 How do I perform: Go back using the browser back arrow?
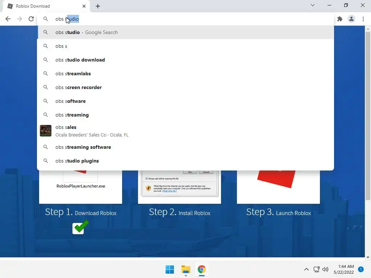[x=8, y=19]
